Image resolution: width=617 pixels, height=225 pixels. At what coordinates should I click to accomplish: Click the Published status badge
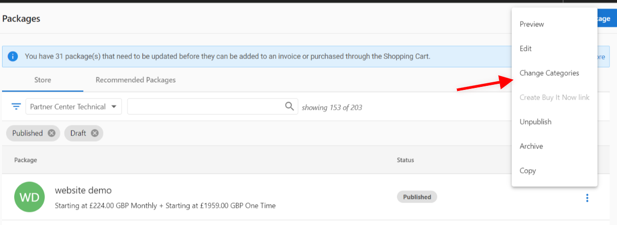pyautogui.click(x=417, y=197)
